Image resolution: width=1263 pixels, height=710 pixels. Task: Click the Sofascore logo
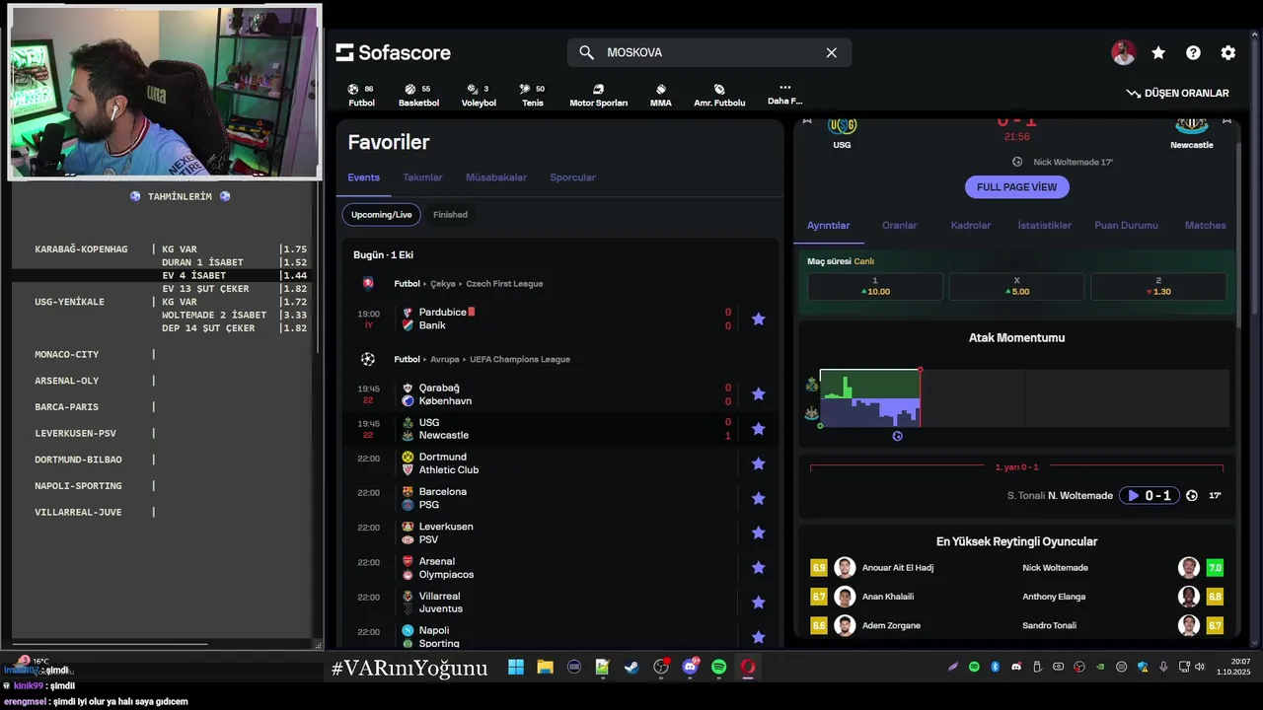tap(393, 52)
